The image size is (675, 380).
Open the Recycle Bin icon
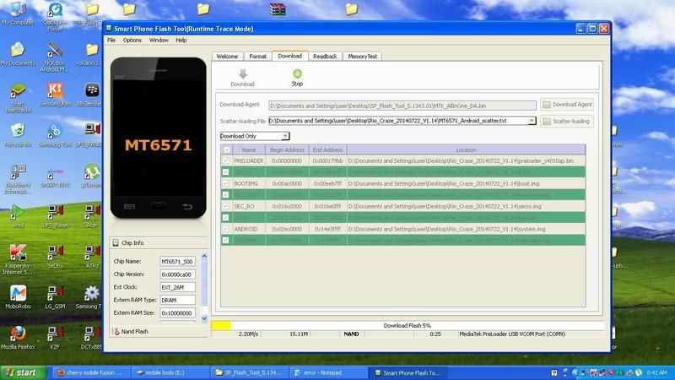point(18,131)
